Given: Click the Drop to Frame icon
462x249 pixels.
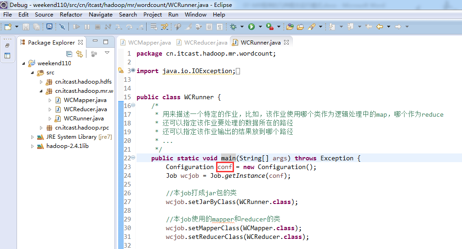Looking at the screenshot, I should [154, 27].
